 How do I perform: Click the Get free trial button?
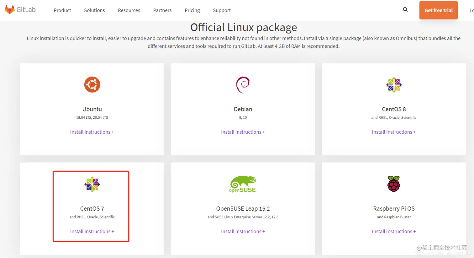(439, 10)
